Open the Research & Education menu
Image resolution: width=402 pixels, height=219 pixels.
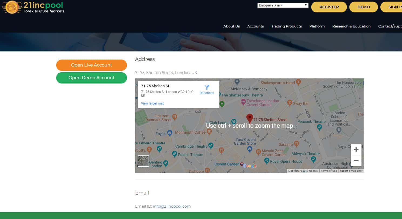click(351, 26)
